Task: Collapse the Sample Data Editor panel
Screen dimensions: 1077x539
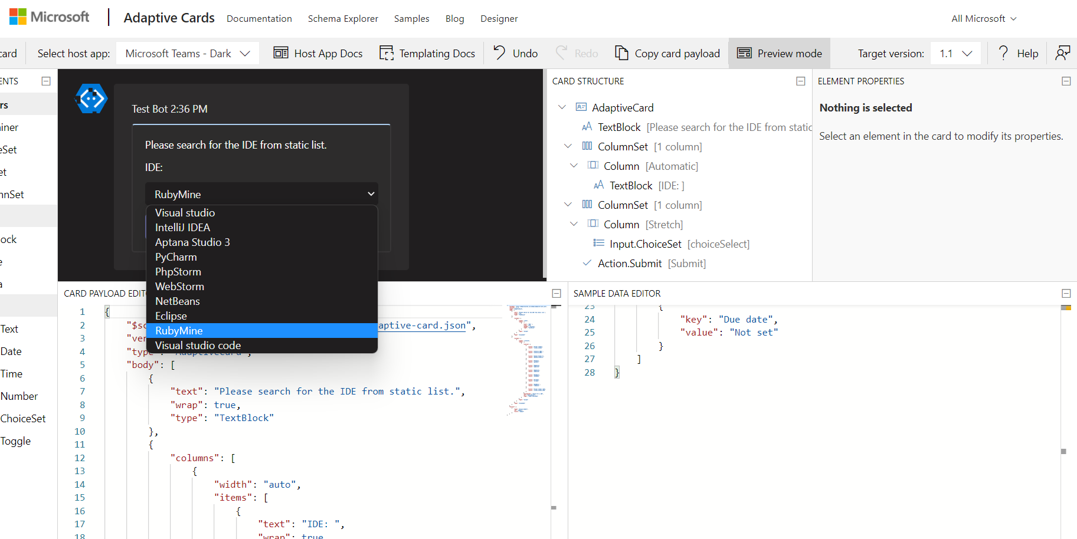Action: (x=1066, y=292)
